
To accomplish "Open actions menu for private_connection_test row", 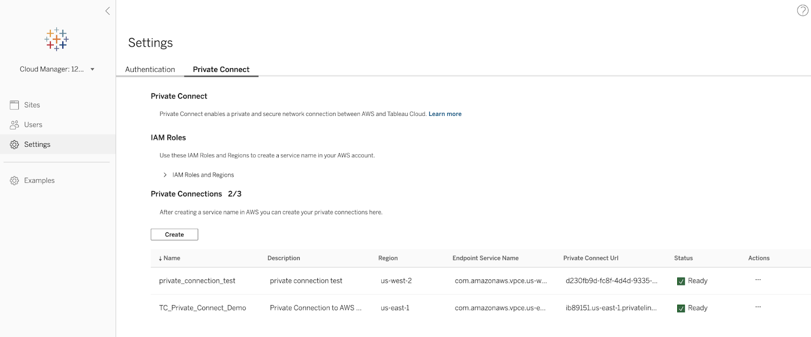I will point(758,280).
